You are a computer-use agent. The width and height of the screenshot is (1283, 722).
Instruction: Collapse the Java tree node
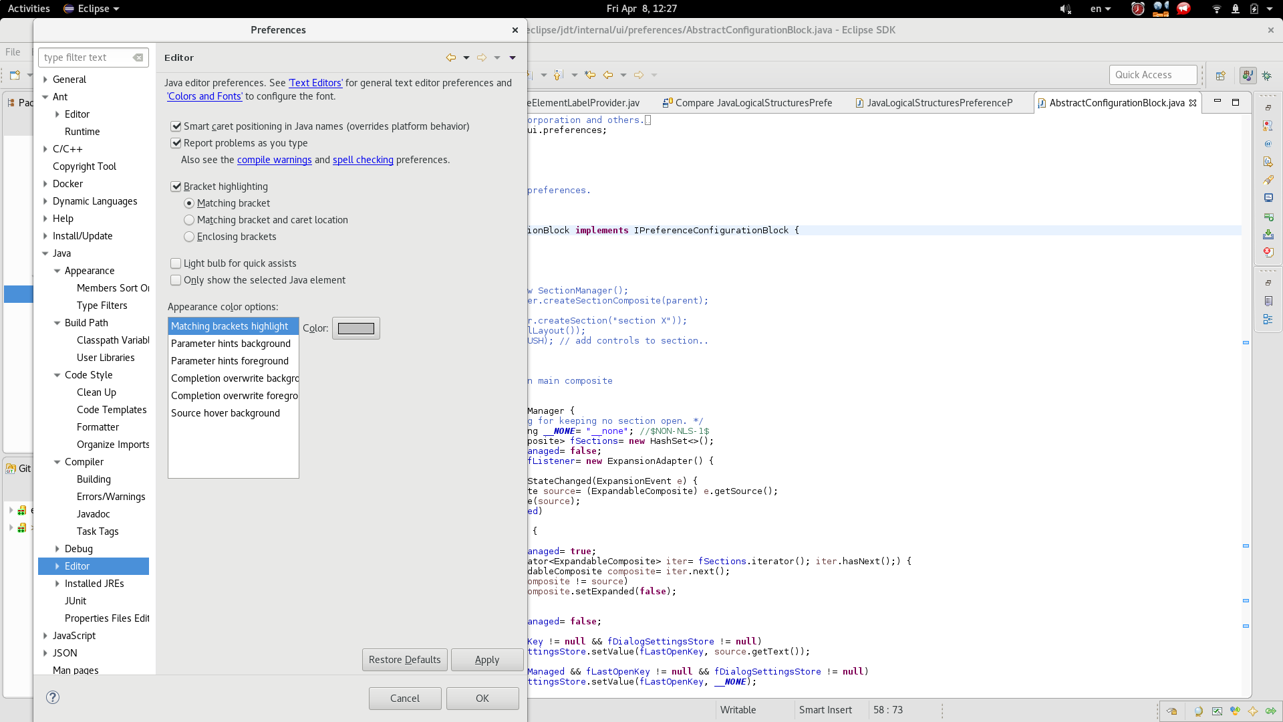coord(45,253)
